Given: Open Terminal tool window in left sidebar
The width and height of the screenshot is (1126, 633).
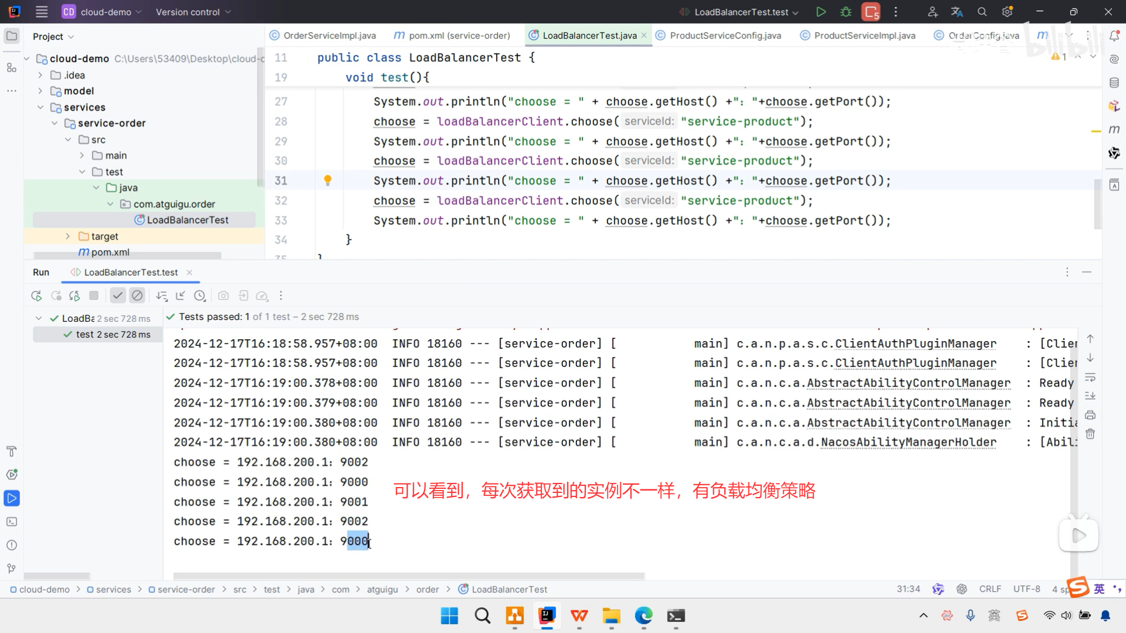Looking at the screenshot, I should click(x=12, y=522).
